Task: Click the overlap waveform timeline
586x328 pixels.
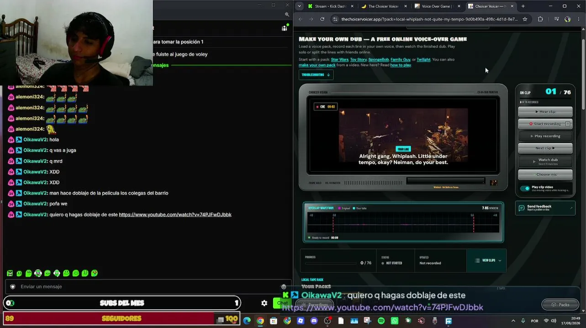Action: [x=403, y=223]
